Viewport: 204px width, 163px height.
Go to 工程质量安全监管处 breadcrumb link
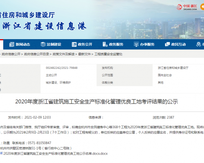(109, 54)
